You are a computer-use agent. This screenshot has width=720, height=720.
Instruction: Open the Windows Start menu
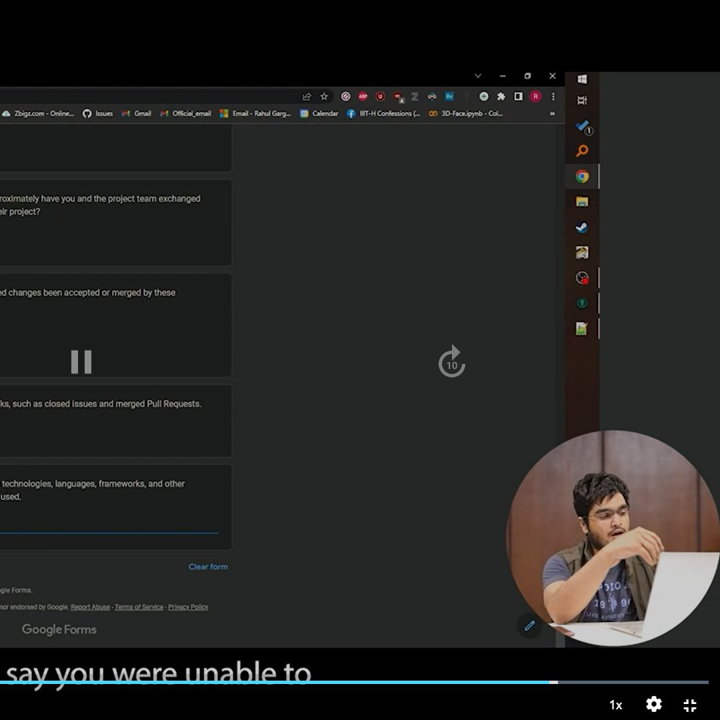coord(582,79)
